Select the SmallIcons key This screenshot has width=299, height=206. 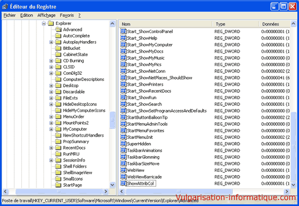point(73,179)
